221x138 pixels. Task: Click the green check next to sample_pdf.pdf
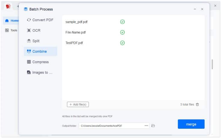click(x=122, y=22)
